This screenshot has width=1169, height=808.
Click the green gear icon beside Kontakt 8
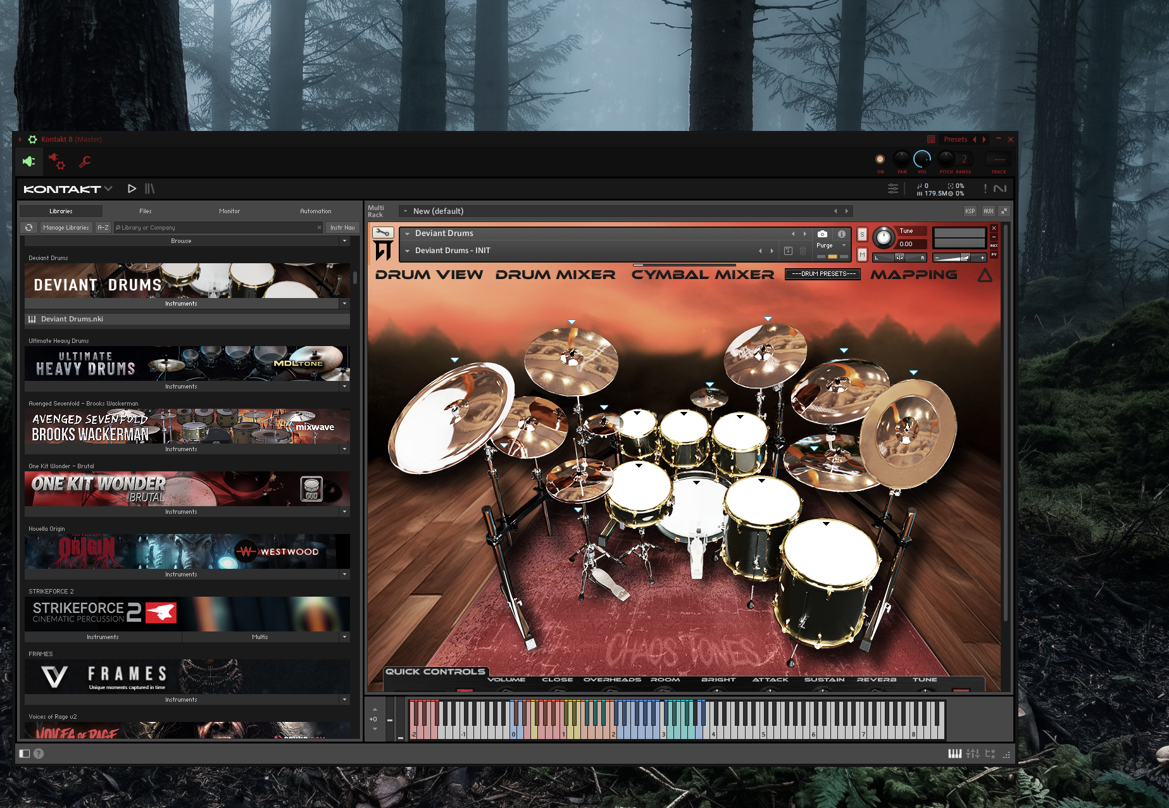tap(32, 139)
